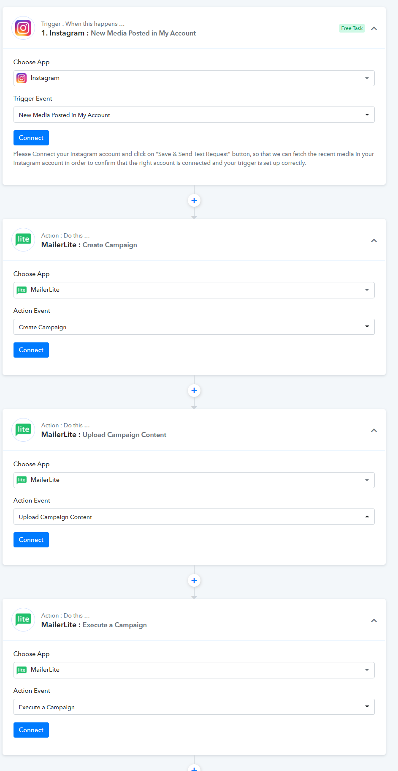Open Choose App dropdown in Upload Campaign Content step
Image resolution: width=398 pixels, height=771 pixels.
(194, 480)
